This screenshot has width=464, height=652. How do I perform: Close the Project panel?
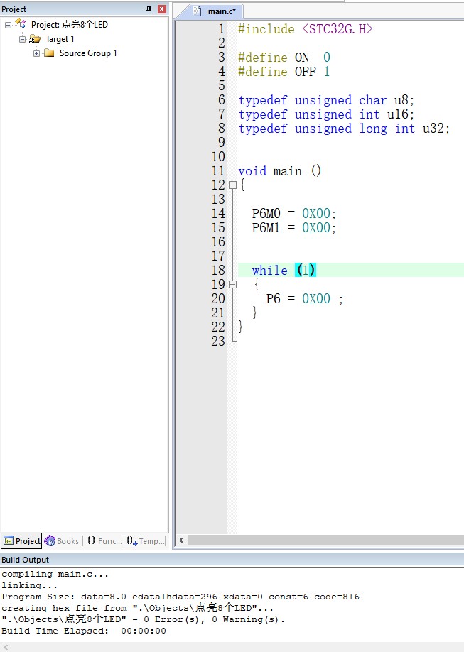(161, 9)
